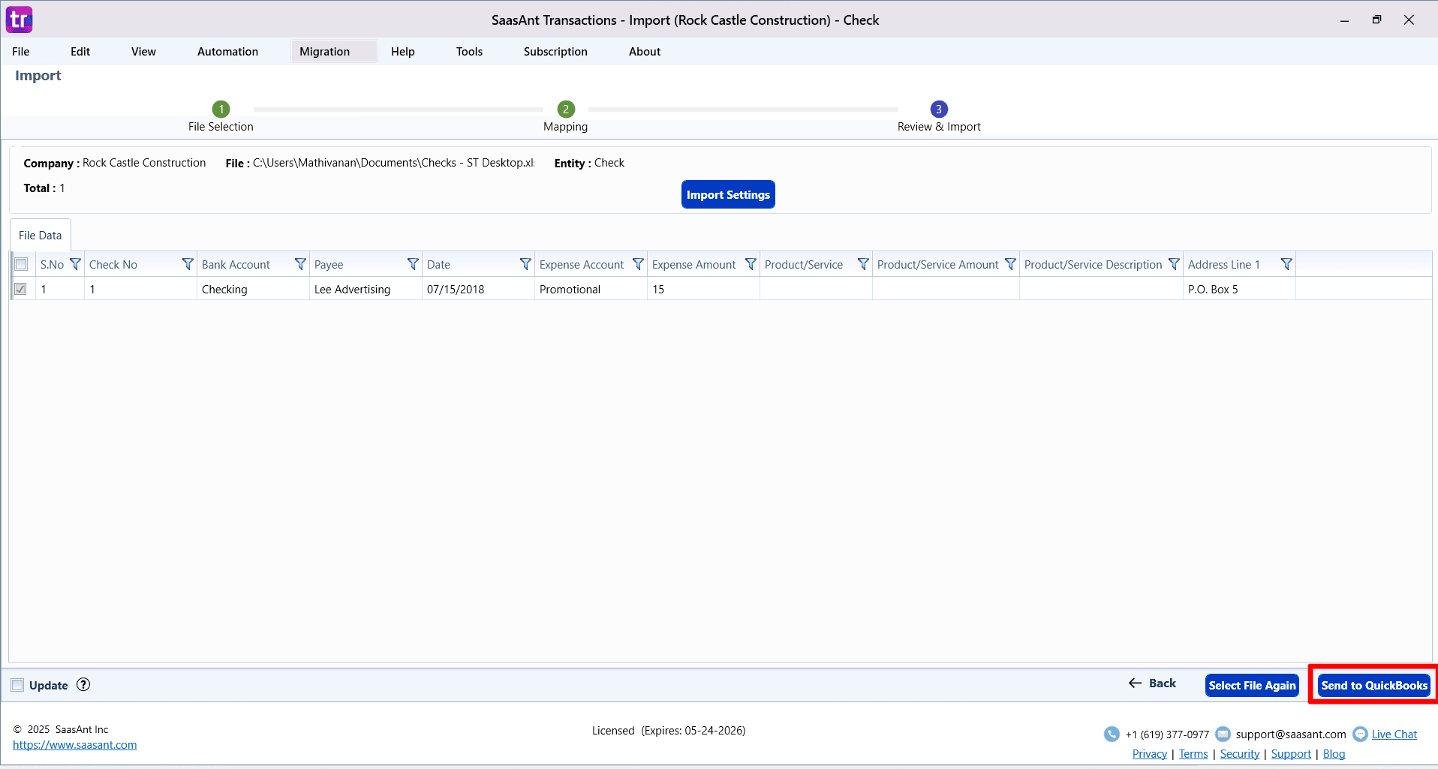Image resolution: width=1438 pixels, height=769 pixels.
Task: Click the Import Settings button
Action: tap(728, 194)
